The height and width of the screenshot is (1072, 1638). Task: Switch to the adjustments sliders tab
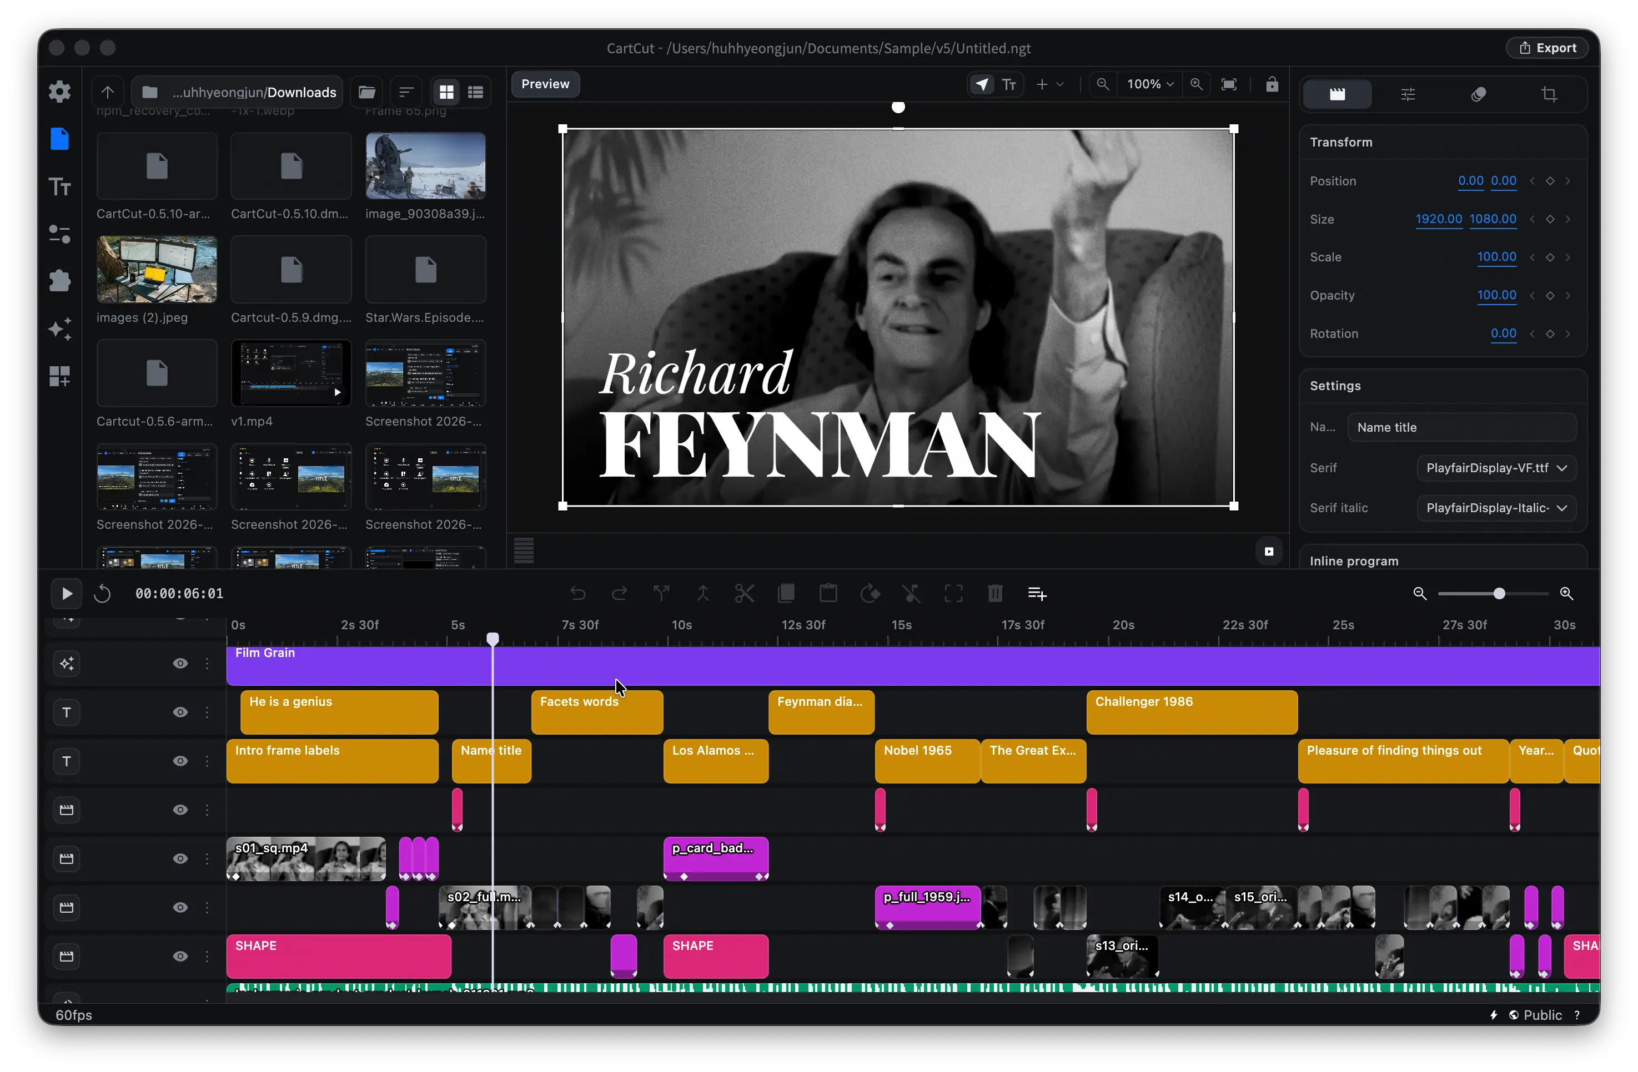(x=1408, y=94)
